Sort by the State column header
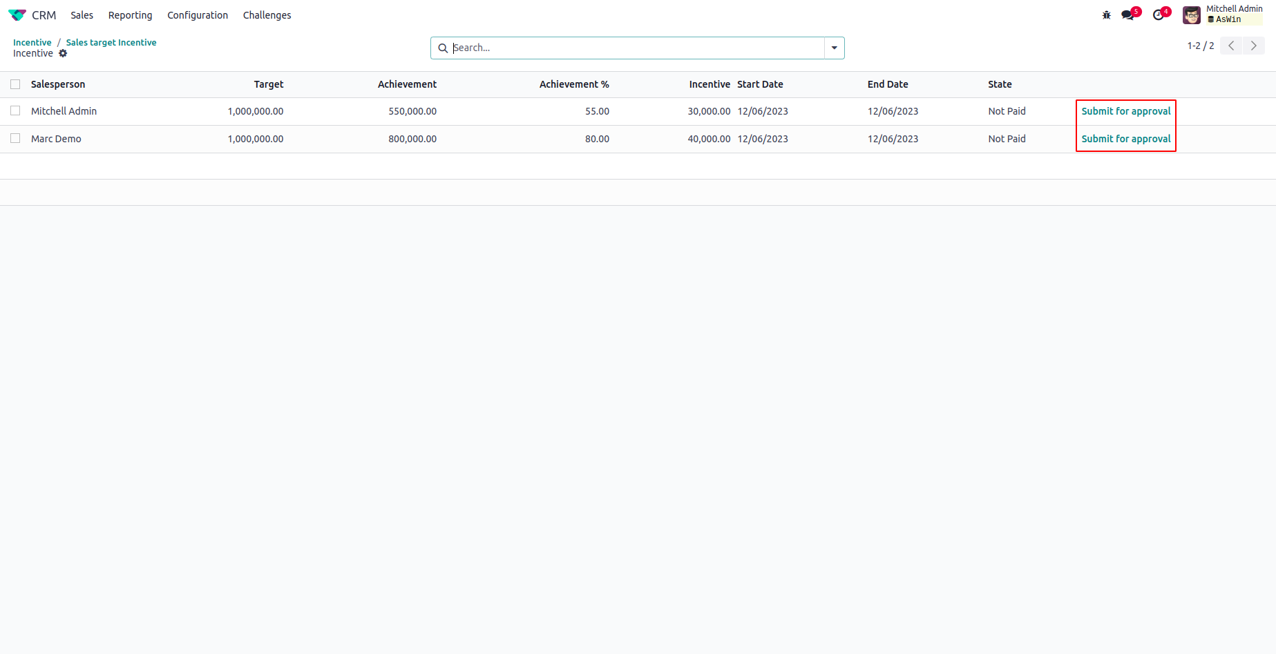Viewport: 1276px width, 654px height. click(x=1000, y=84)
